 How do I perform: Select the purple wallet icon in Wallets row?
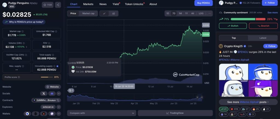coord(52,114)
